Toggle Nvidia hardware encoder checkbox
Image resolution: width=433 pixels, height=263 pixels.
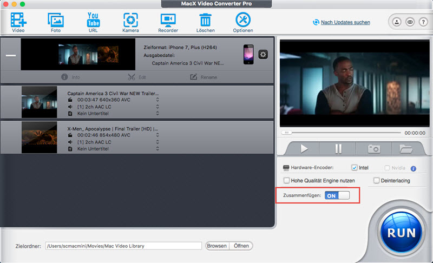point(387,168)
